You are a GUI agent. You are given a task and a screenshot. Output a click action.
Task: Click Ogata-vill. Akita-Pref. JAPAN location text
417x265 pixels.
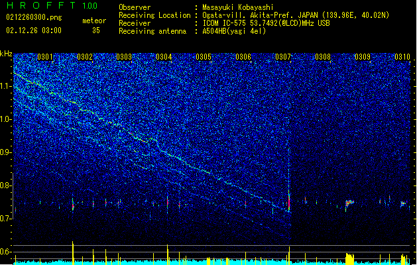pyautogui.click(x=296, y=15)
